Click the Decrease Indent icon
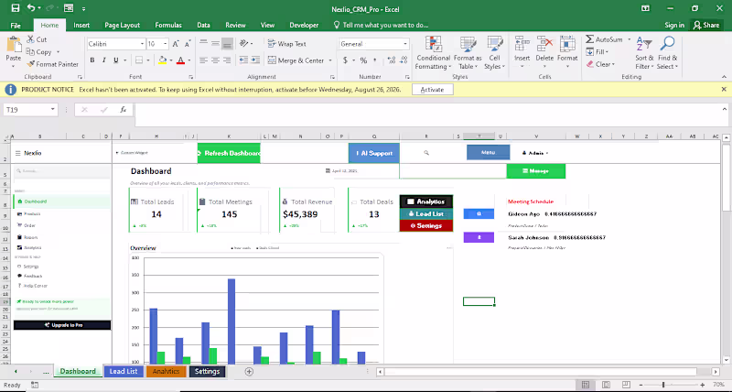The width and height of the screenshot is (732, 392). 243,60
